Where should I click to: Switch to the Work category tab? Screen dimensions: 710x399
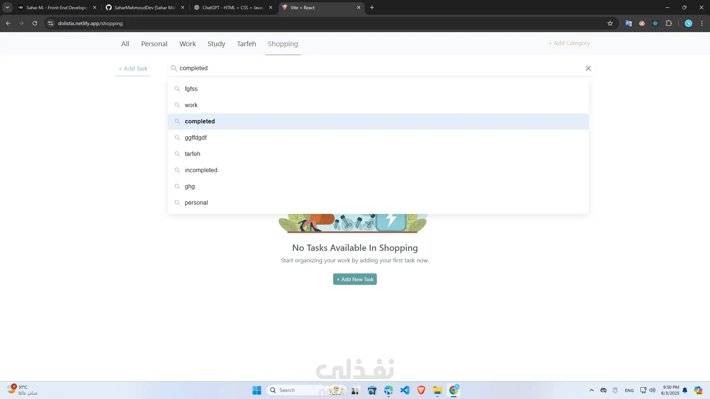(187, 44)
